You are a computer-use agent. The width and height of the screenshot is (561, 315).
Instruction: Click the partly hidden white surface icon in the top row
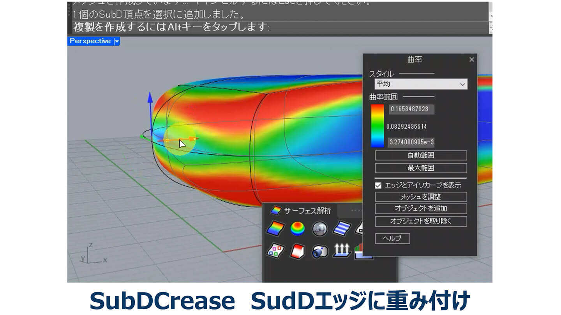[x=358, y=229]
